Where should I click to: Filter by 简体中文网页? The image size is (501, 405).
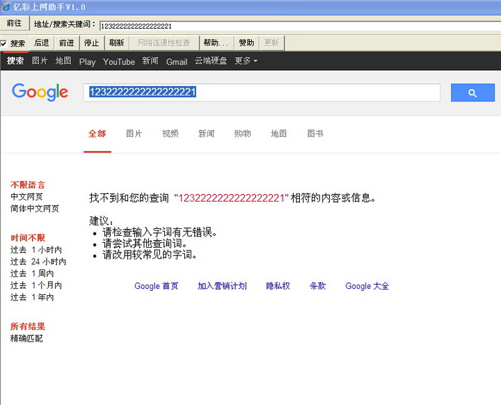point(35,208)
